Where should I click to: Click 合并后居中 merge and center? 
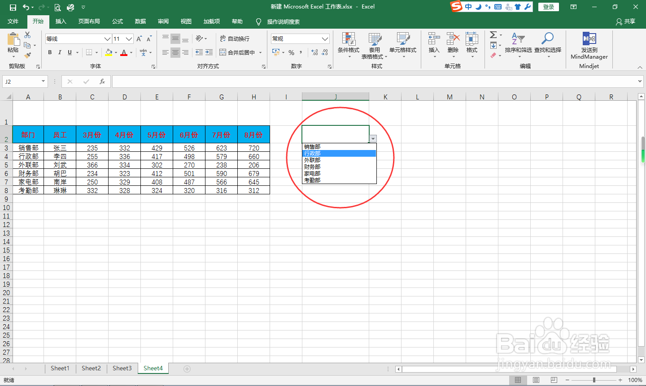[238, 52]
